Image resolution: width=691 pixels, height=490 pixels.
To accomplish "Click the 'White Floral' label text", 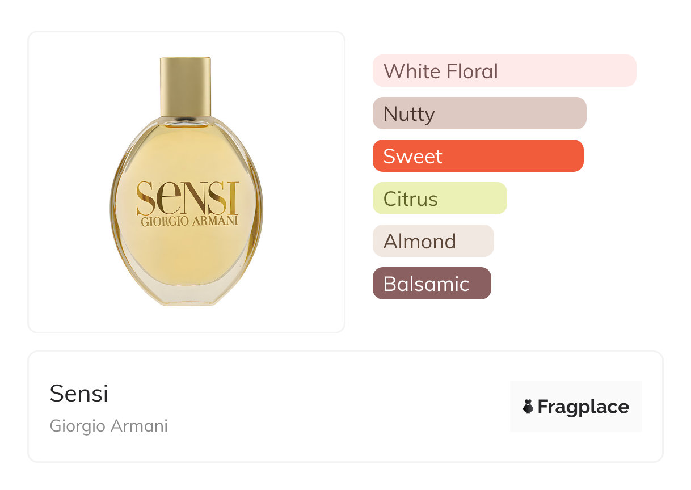I will coord(441,71).
